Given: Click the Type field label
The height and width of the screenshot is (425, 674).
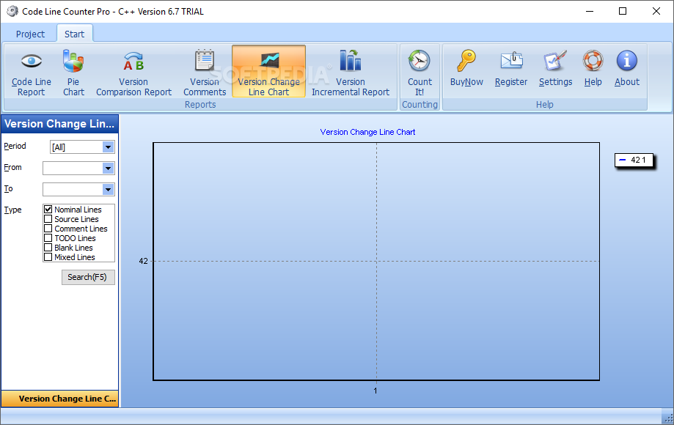Looking at the screenshot, I should [13, 210].
